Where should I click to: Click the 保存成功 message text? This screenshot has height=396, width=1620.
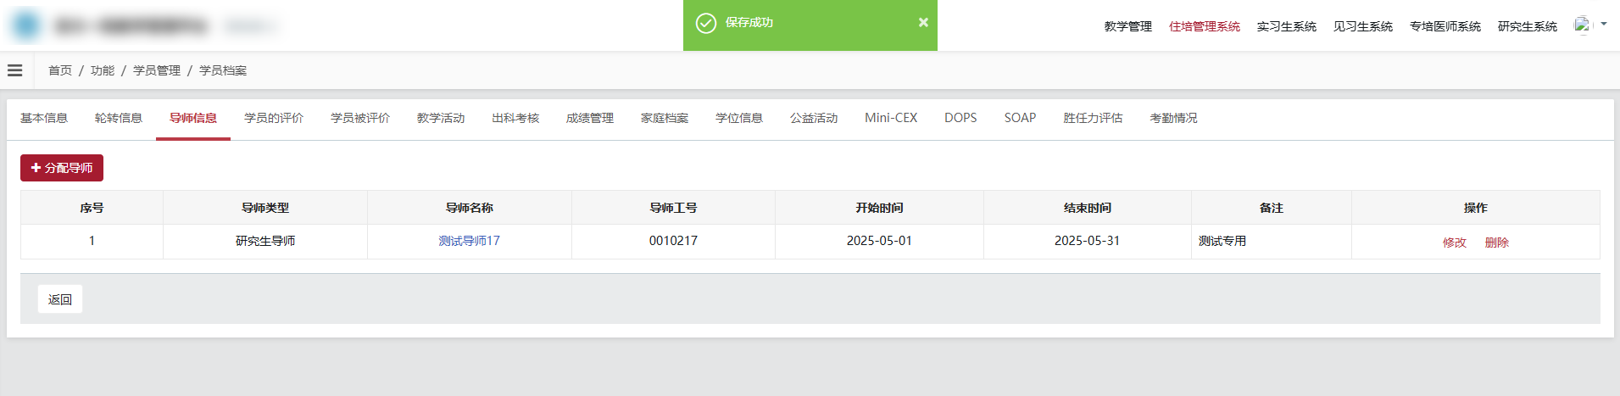[x=749, y=23]
